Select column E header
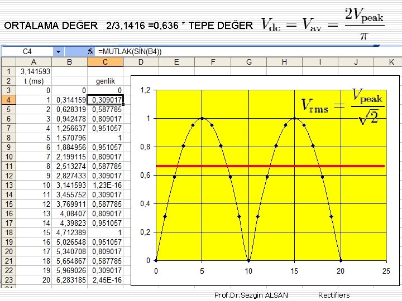 click(x=176, y=62)
